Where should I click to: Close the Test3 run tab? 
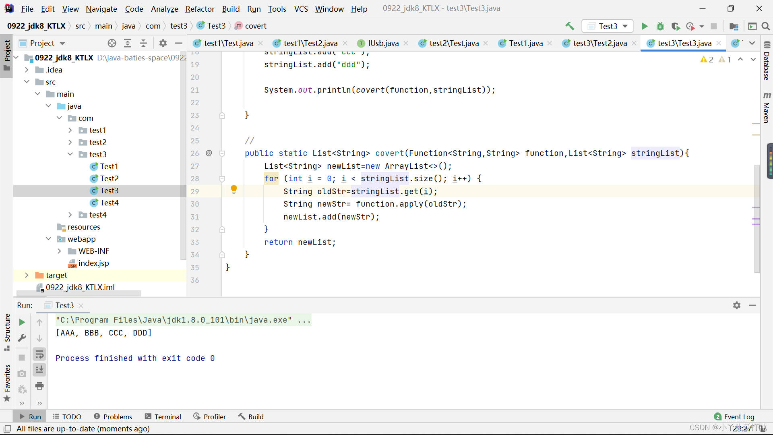click(x=81, y=306)
